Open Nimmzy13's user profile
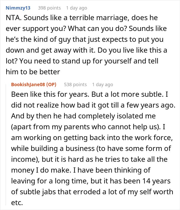The width and height of the screenshot is (180, 210). tap(18, 8)
